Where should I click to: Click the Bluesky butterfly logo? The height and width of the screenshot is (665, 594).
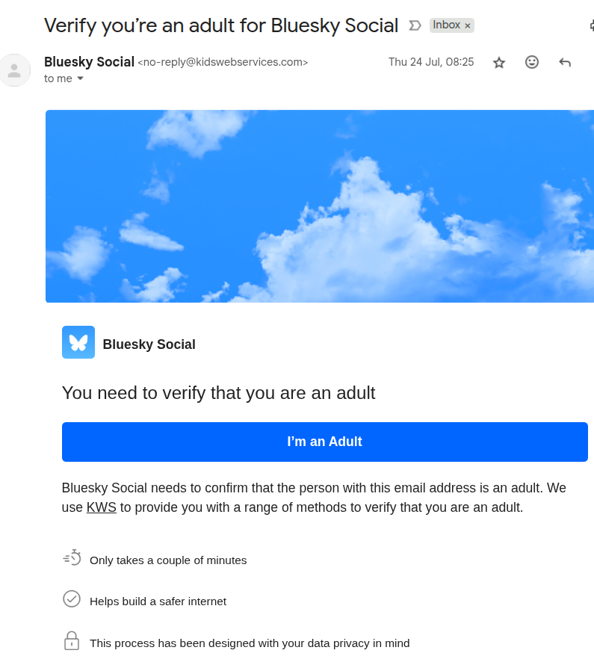tap(78, 342)
